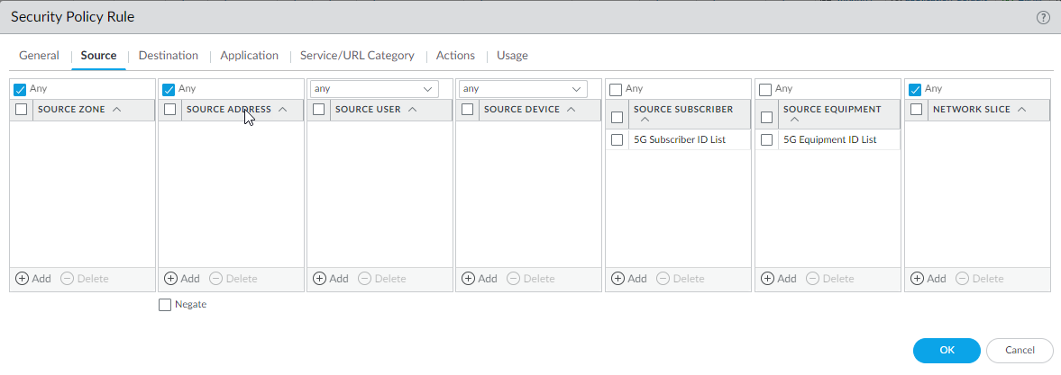This screenshot has height=375, width=1061.
Task: Click the Add plus icon under Network Slice
Action: coord(917,279)
